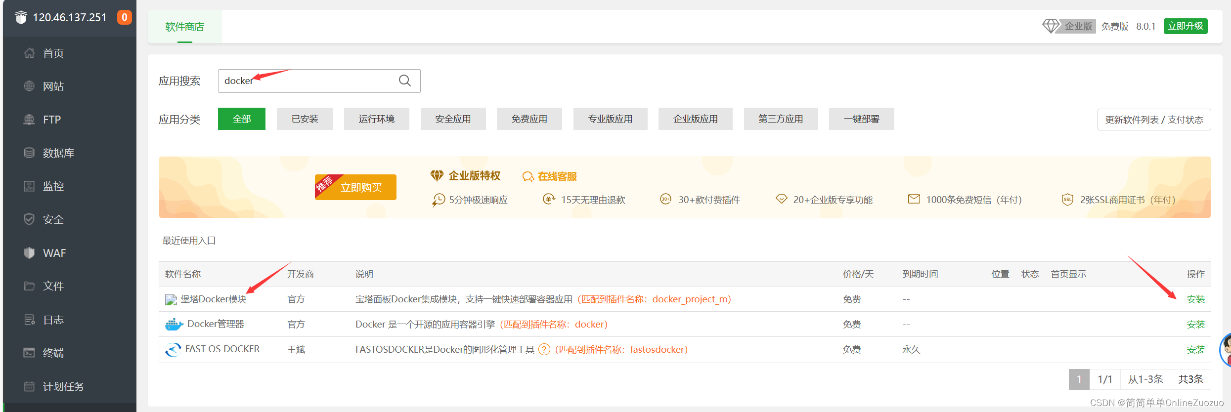Viewport: 1231px width, 412px height.
Task: Click the monitoring chart icon
Action: click(x=29, y=186)
